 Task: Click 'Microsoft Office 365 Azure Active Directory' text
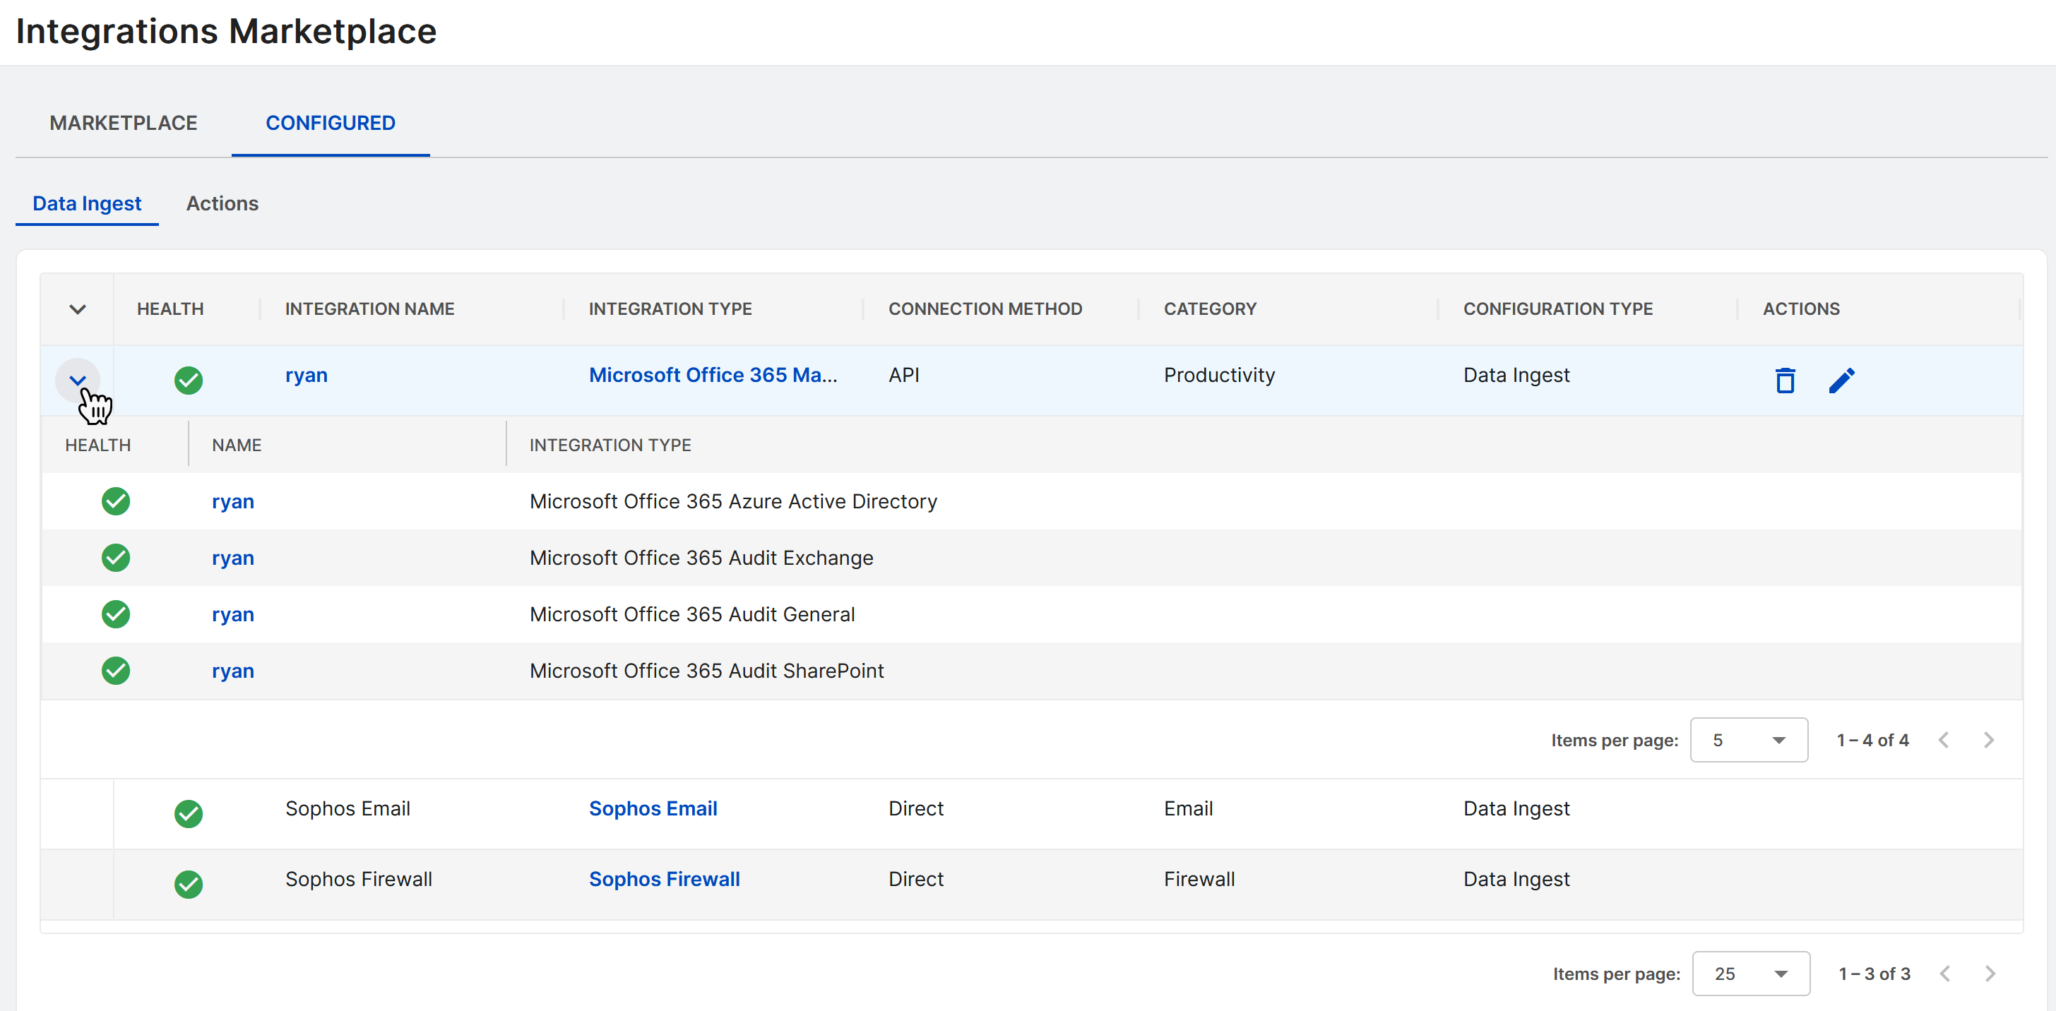734,501
